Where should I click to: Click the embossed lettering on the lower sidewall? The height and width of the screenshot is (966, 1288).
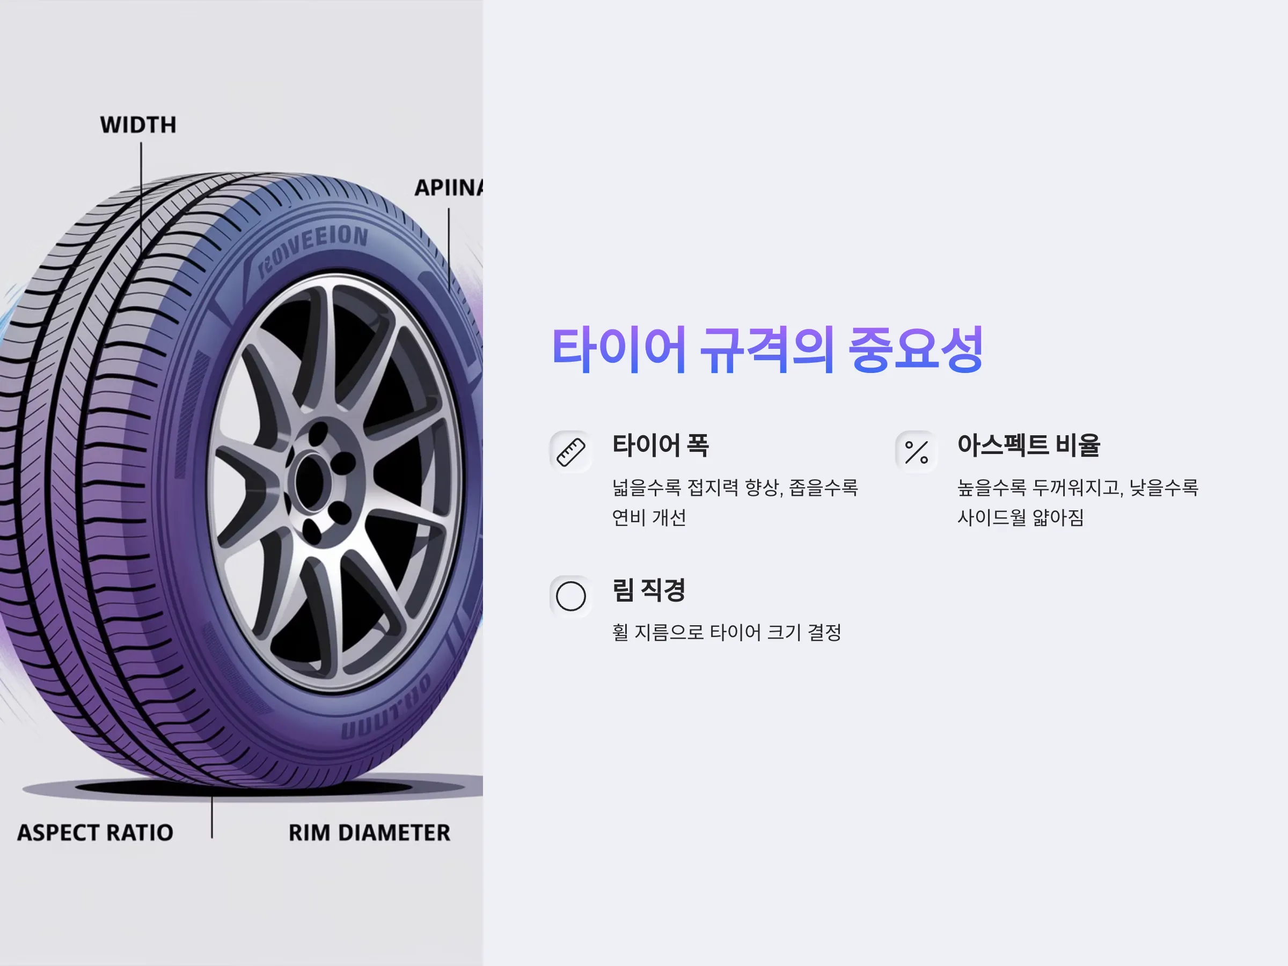coord(386,707)
